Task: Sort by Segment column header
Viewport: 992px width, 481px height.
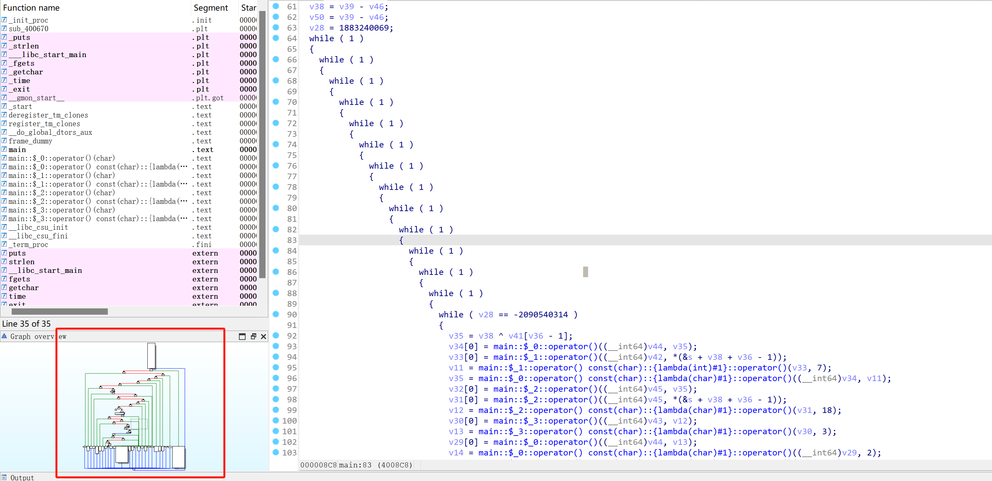Action: (211, 8)
